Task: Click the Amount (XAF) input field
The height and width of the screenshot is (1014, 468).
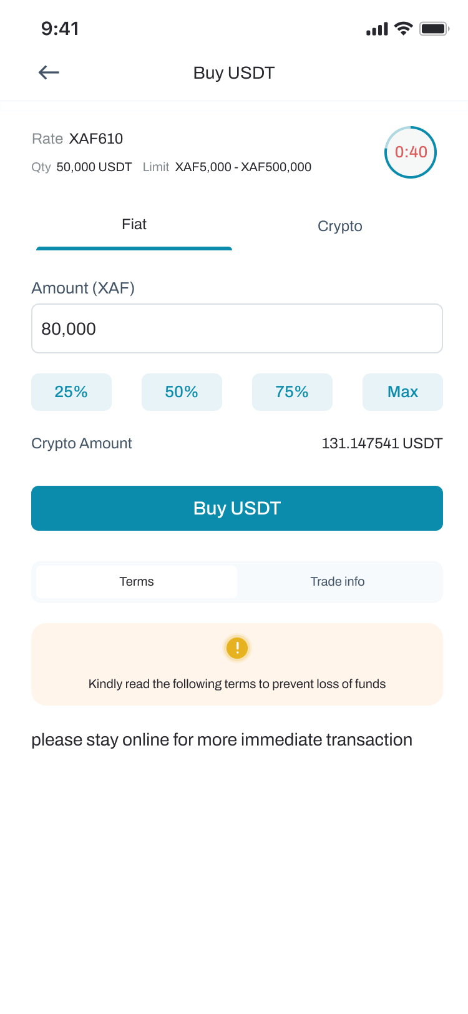Action: coord(237,328)
